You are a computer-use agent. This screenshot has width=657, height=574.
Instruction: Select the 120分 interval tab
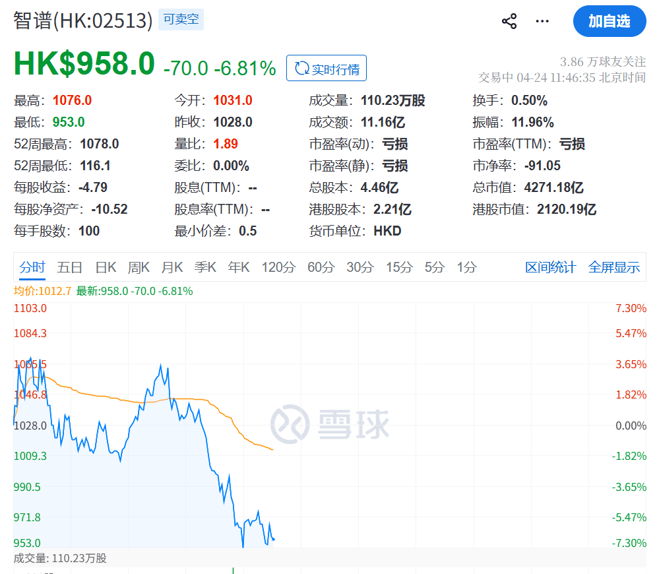tap(278, 267)
